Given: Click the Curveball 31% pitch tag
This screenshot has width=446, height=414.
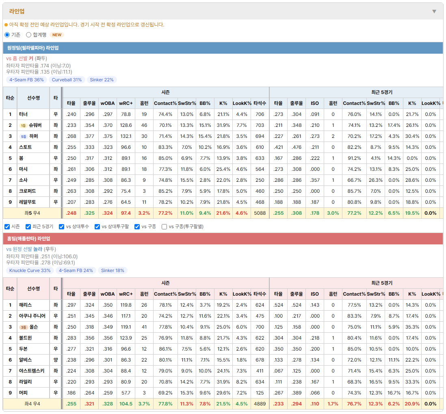Looking at the screenshot, I should [67, 80].
